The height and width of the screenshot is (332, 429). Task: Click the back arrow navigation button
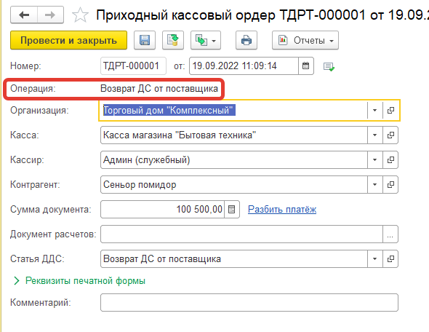tap(24, 15)
